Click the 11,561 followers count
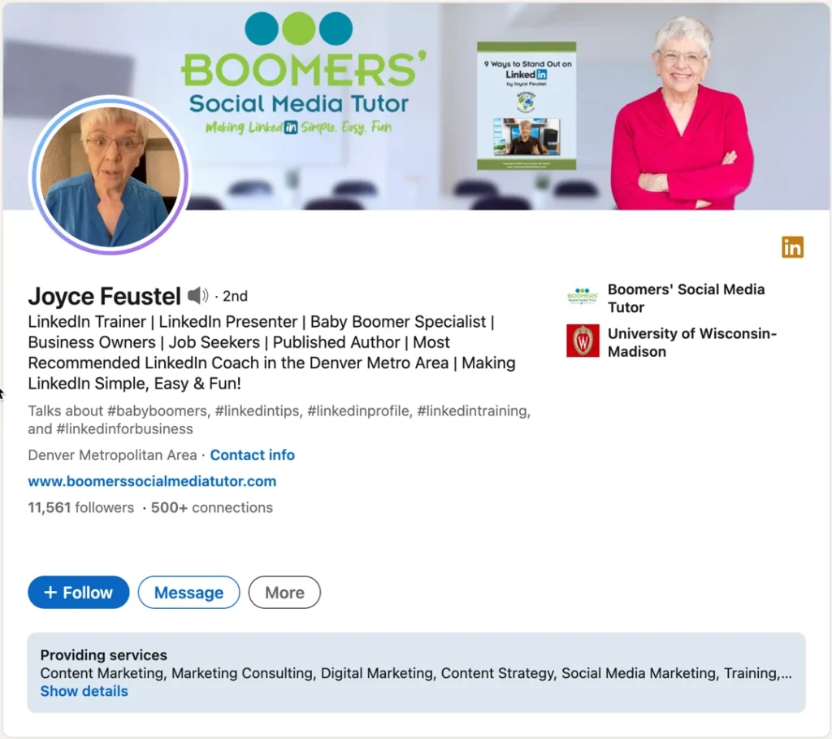 point(80,507)
